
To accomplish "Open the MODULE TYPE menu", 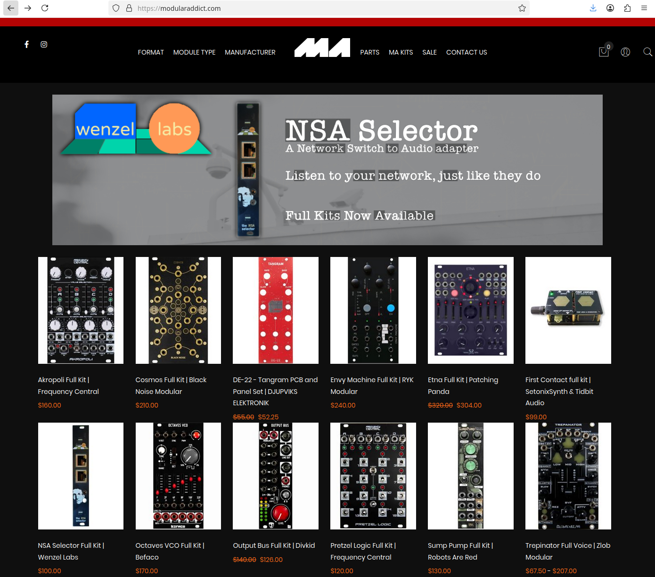I will [194, 52].
